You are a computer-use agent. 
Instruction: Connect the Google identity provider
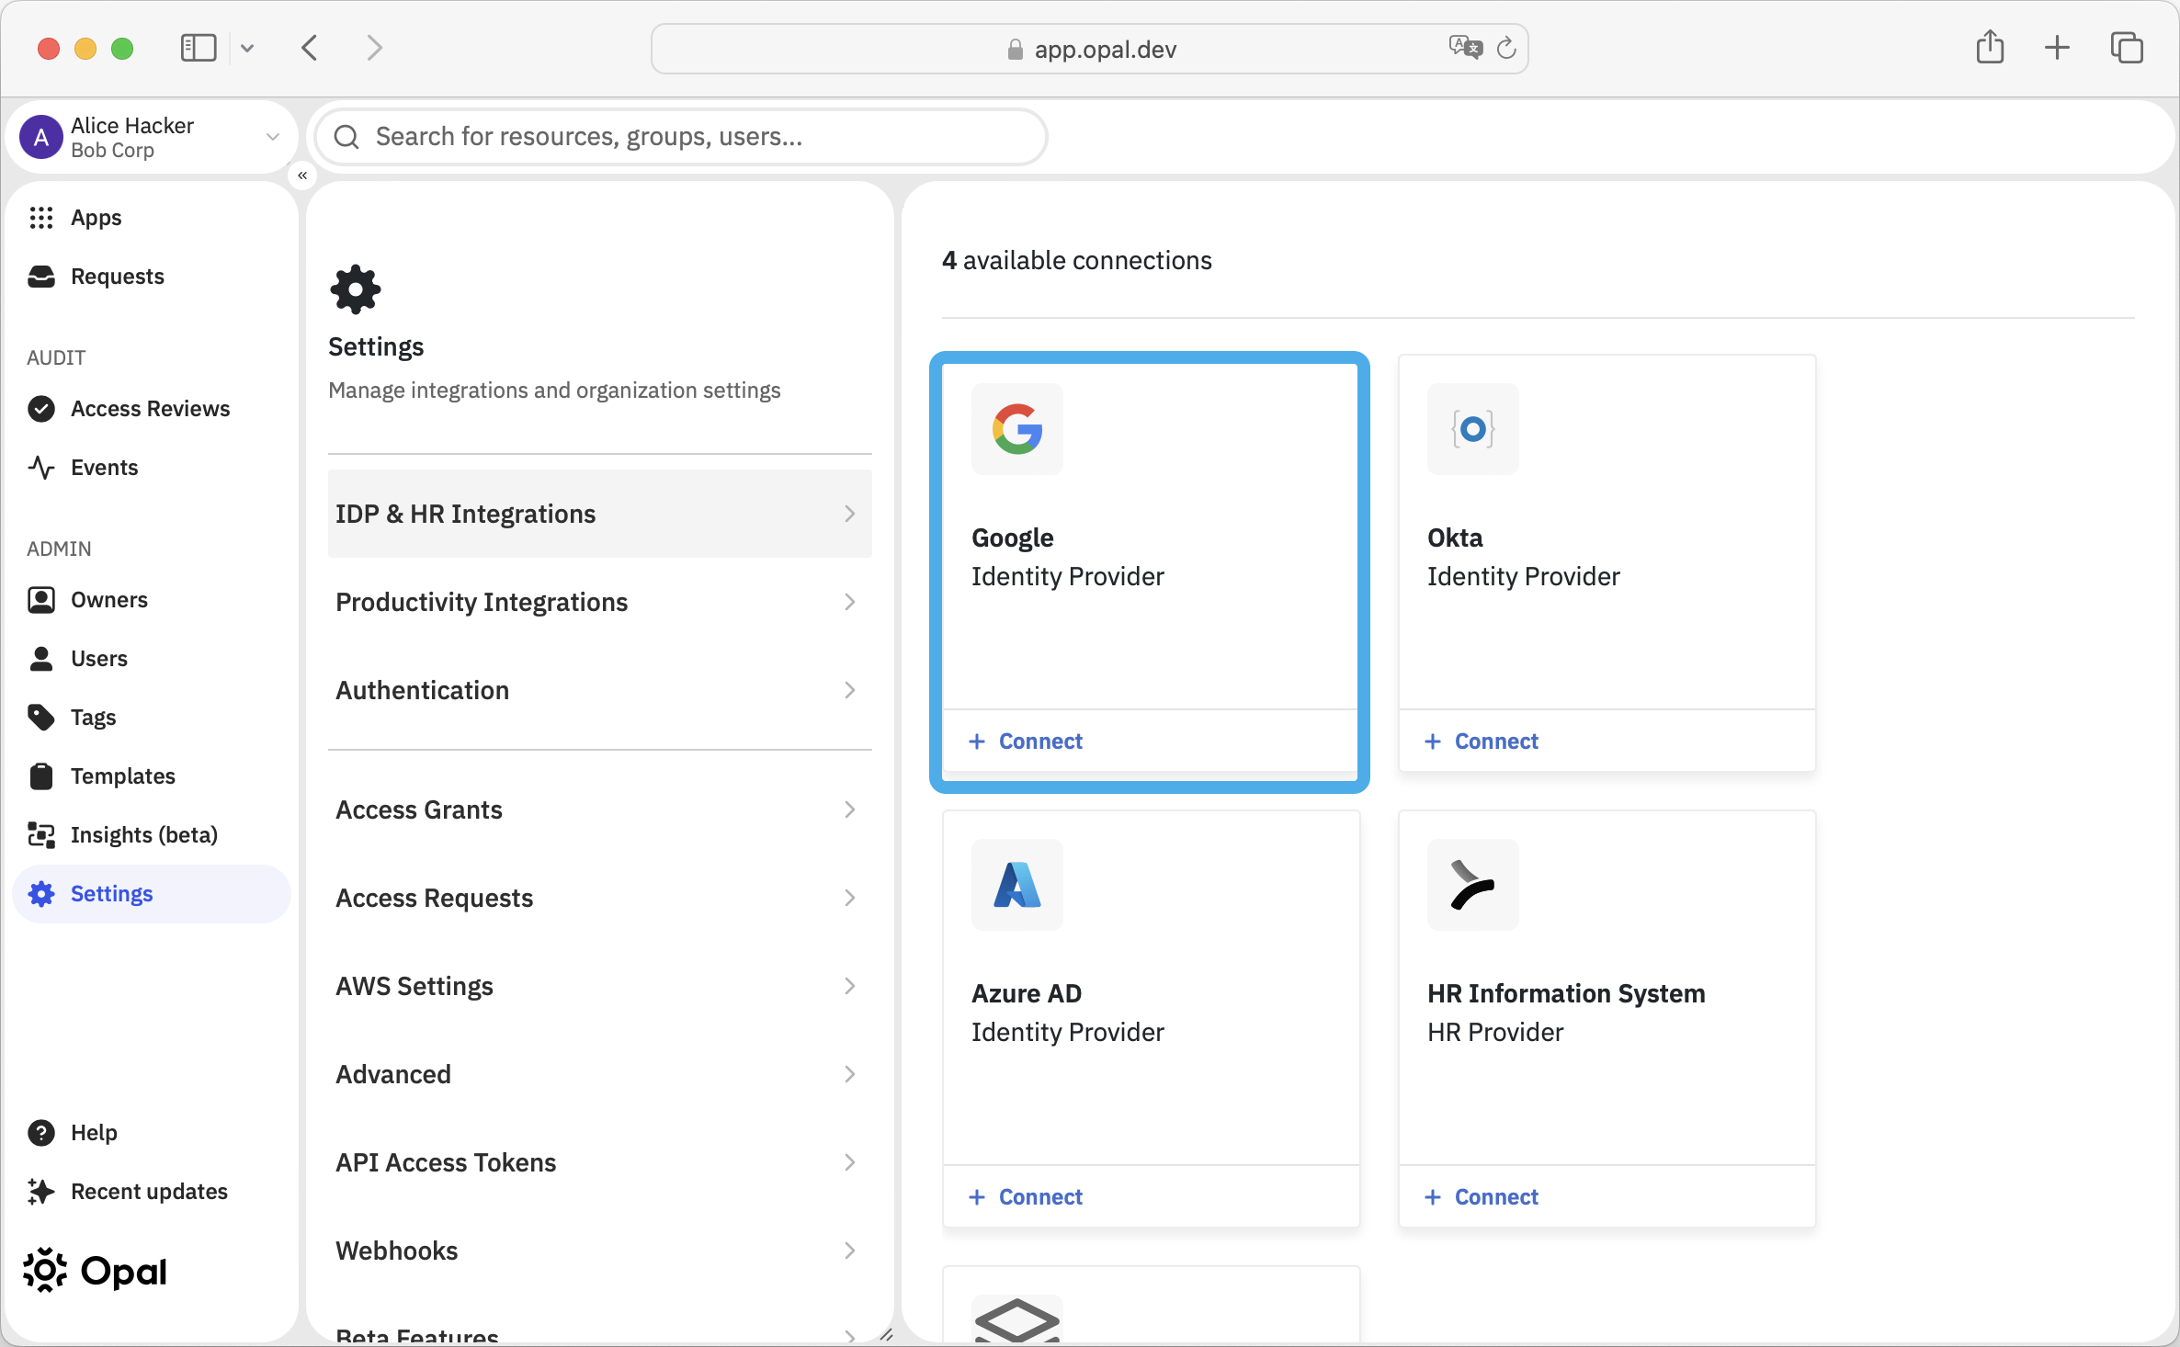(1027, 741)
